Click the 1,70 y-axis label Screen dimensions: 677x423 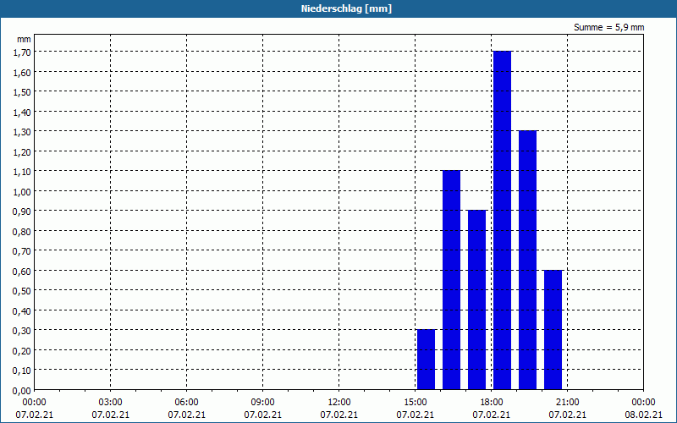pos(22,52)
